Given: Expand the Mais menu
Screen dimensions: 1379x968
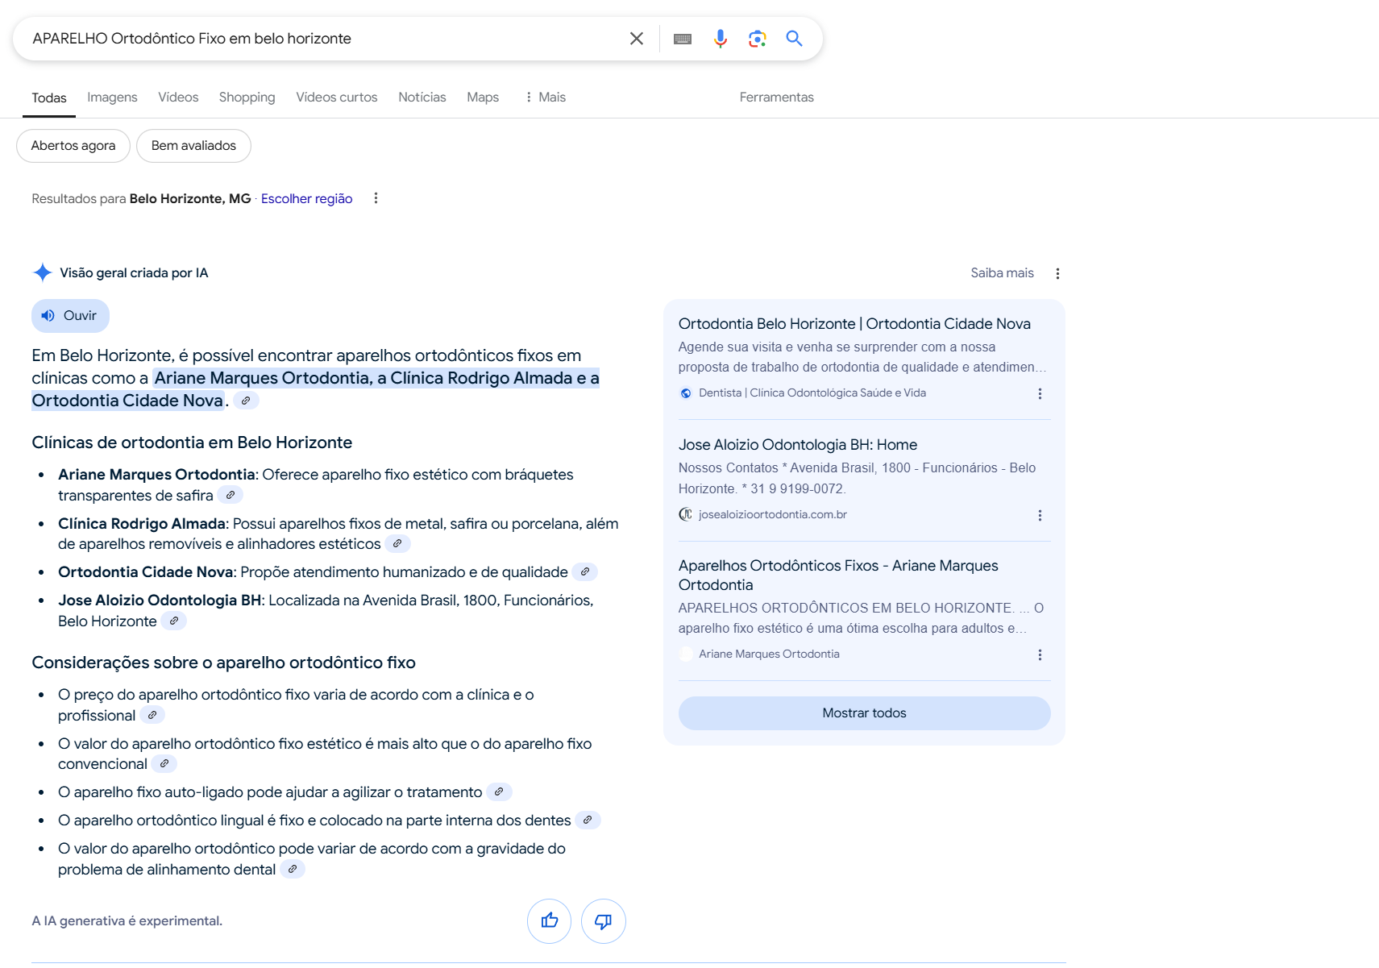Looking at the screenshot, I should [x=545, y=98].
